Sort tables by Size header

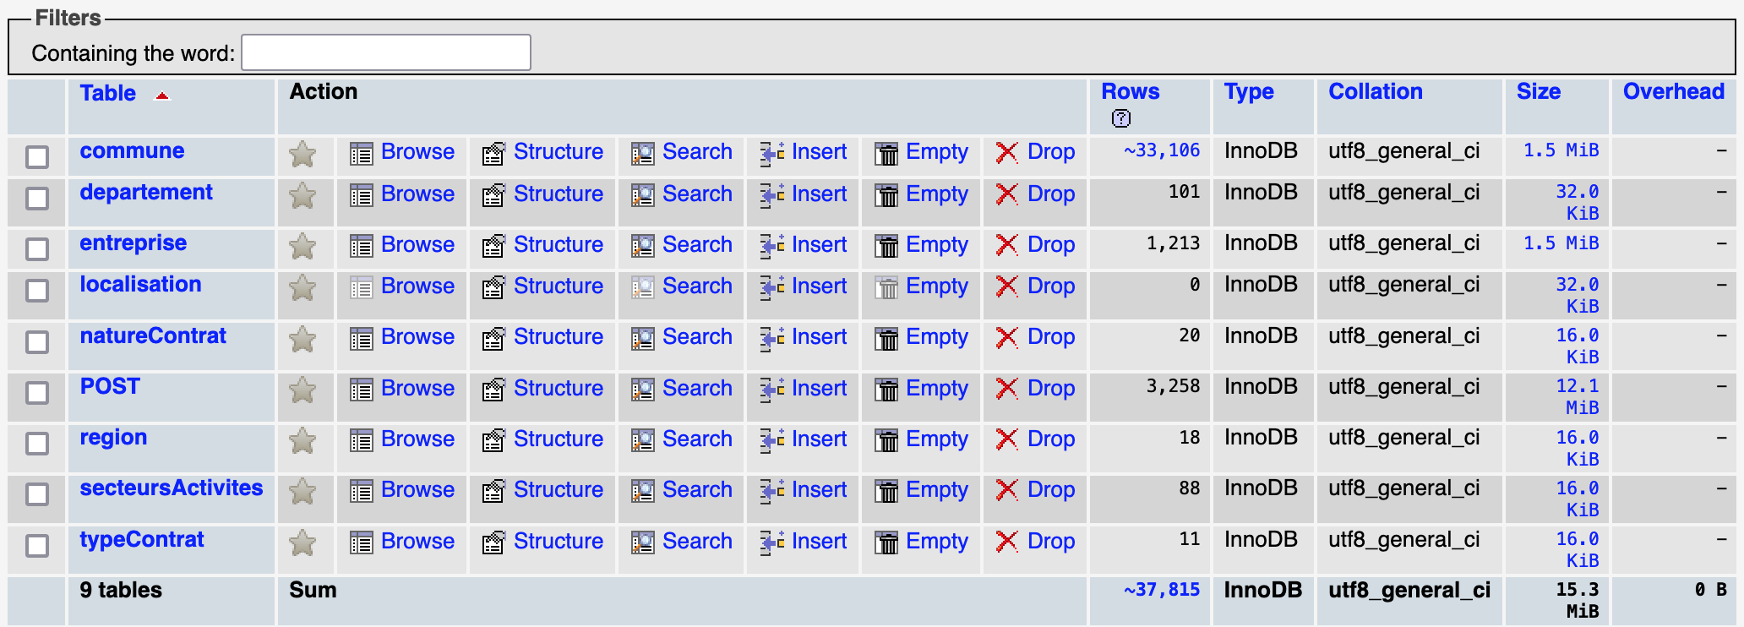click(1538, 91)
